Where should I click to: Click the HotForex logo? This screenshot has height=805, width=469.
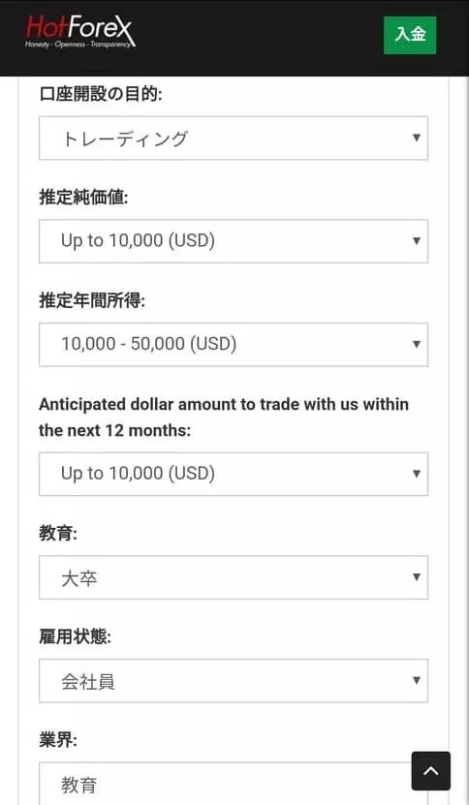[80, 32]
